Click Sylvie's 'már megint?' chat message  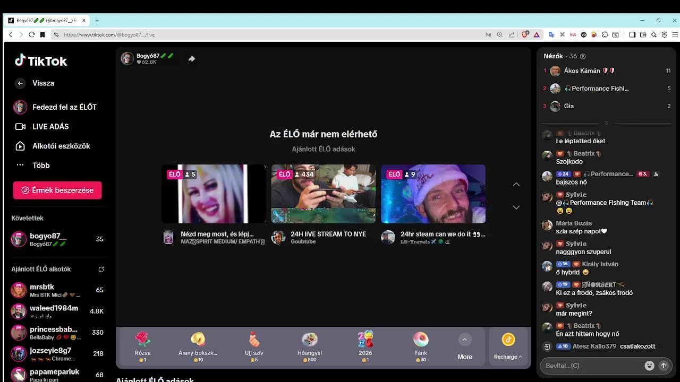(574, 314)
